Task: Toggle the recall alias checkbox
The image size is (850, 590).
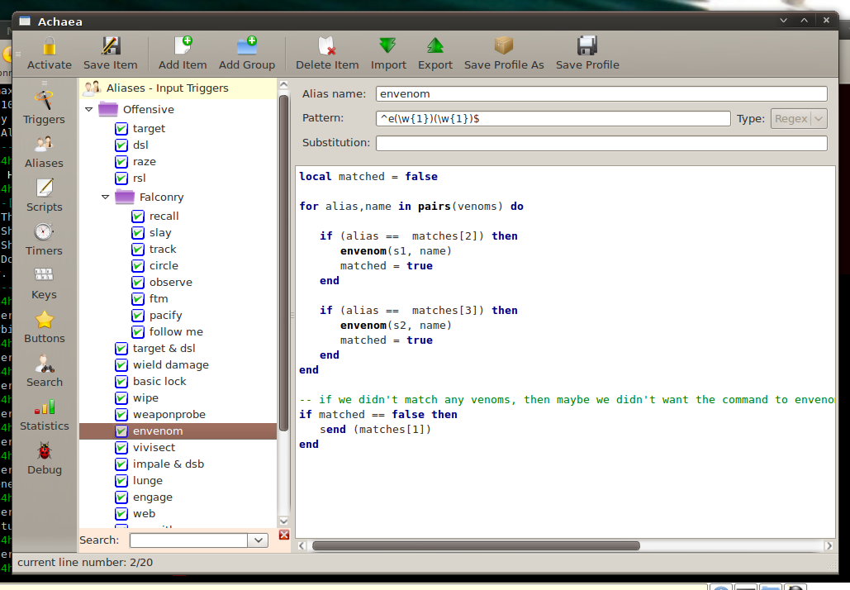Action: [x=138, y=216]
